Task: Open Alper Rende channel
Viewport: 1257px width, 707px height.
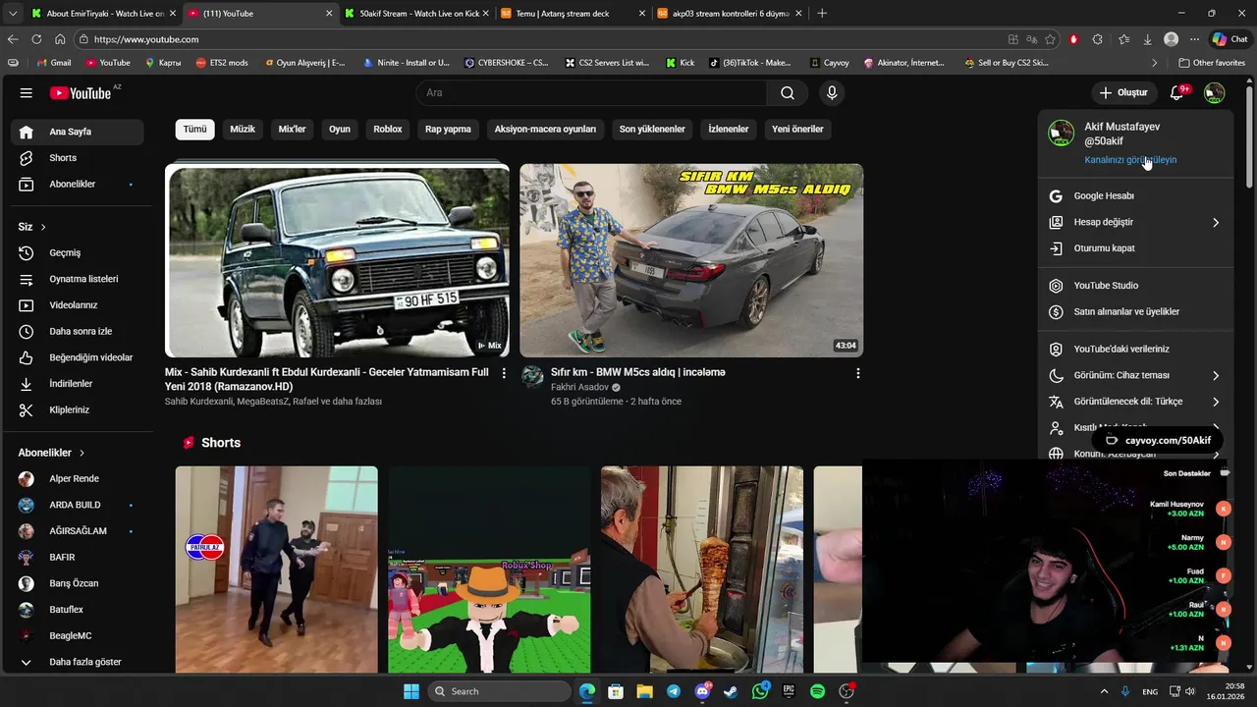Action: [x=78, y=478]
